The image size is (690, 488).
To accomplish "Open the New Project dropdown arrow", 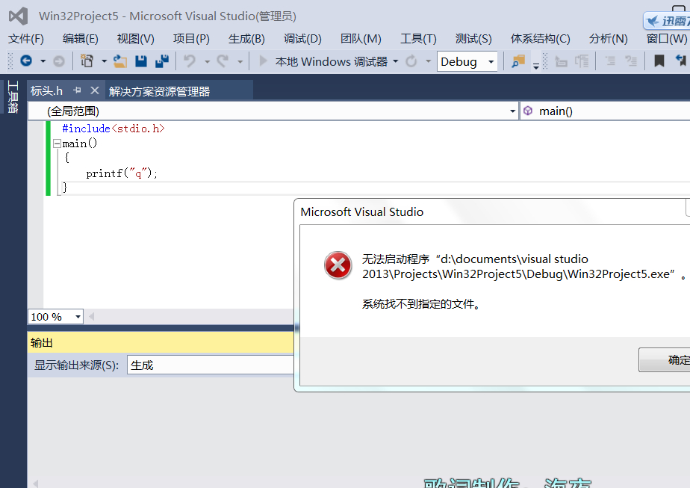I will click(x=104, y=61).
